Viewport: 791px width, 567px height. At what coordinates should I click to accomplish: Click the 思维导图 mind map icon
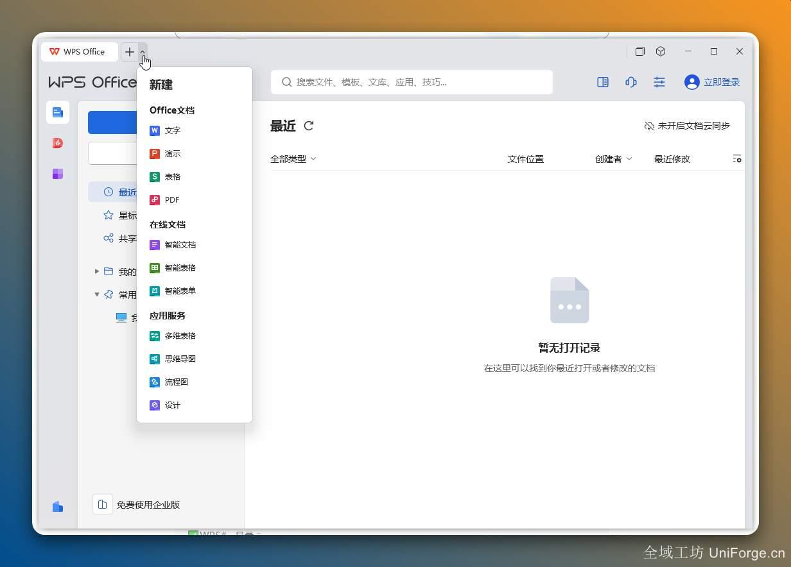pyautogui.click(x=155, y=359)
